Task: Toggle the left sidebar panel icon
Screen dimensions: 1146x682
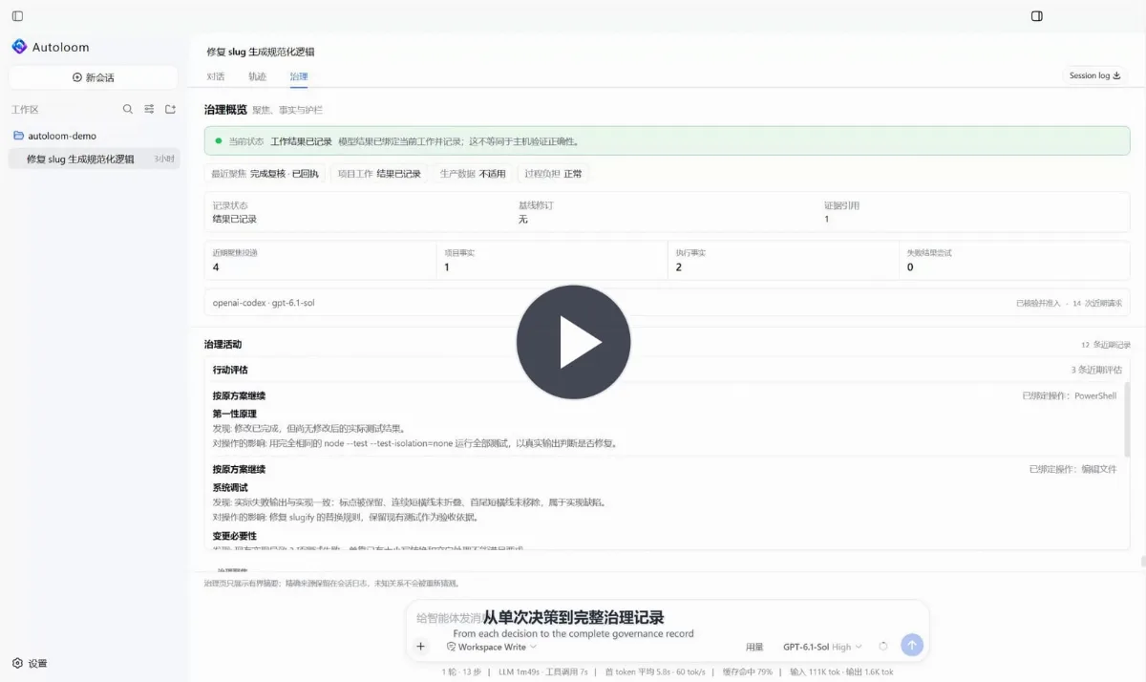Action: point(17,16)
